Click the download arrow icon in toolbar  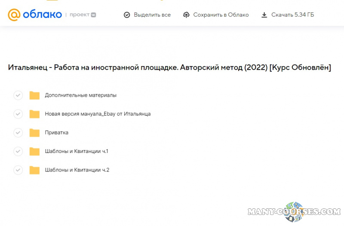pos(264,15)
